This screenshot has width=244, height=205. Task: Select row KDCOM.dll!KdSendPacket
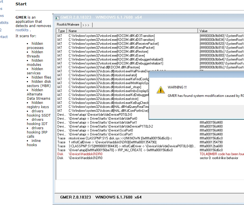[150, 48]
